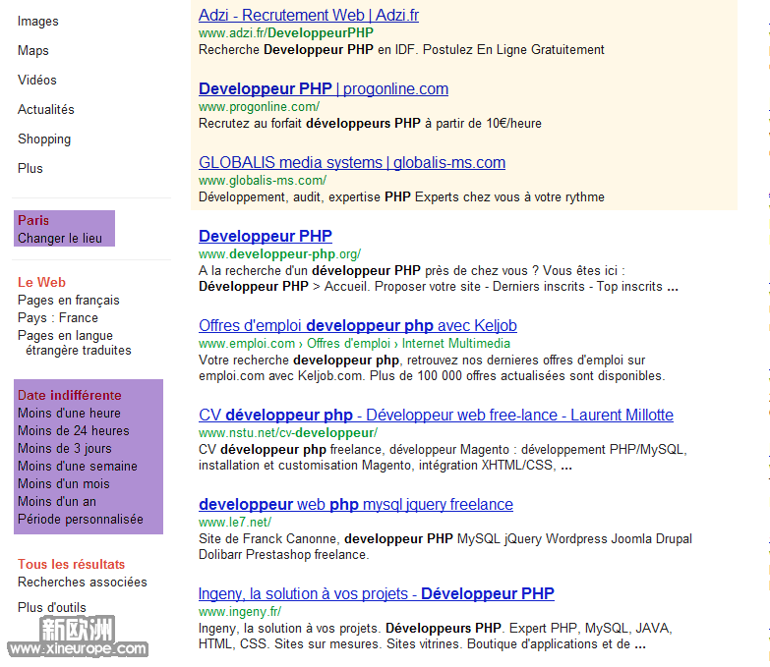This screenshot has height=667, width=770.
Task: Click Changer le lieu
Action: pos(60,239)
